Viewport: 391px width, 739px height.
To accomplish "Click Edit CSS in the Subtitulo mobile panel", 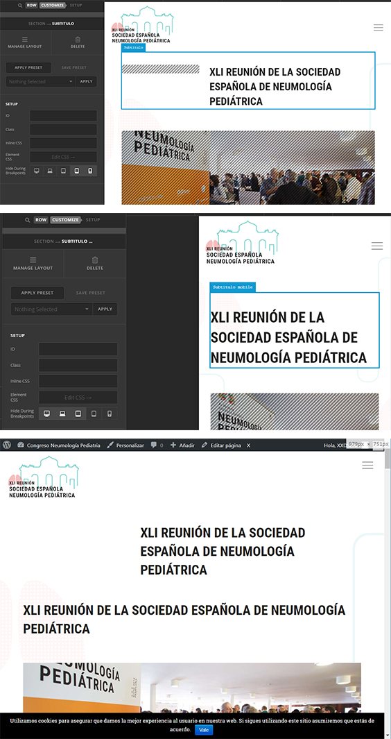I will (78, 398).
